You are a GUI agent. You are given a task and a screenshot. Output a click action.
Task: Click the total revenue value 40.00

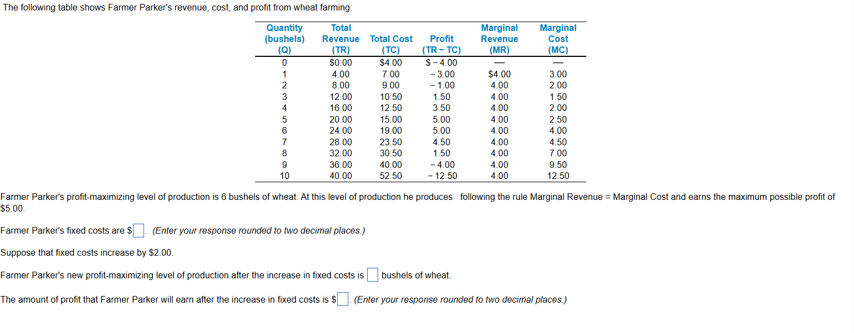(341, 176)
